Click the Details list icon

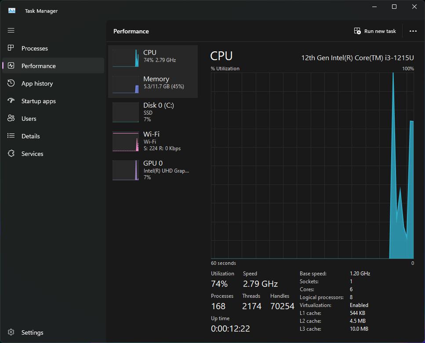pyautogui.click(x=11, y=136)
